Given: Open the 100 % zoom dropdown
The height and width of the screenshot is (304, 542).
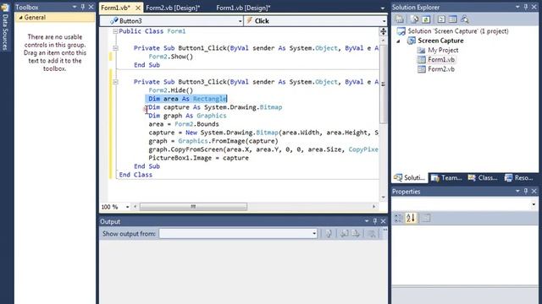Looking at the screenshot, I should click(x=127, y=207).
